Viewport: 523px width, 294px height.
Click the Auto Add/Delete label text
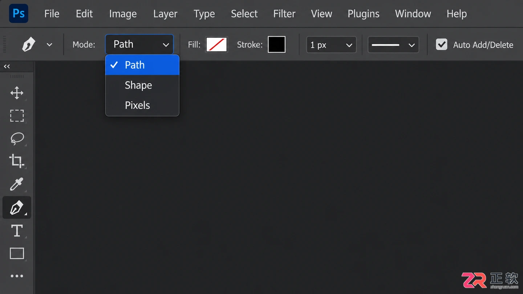[483, 45]
